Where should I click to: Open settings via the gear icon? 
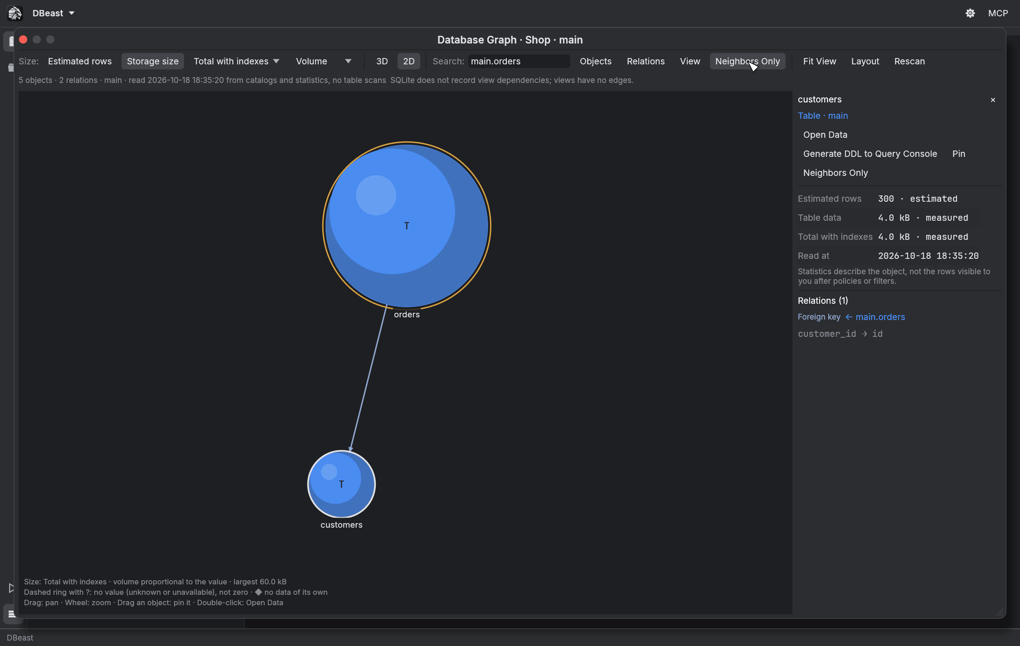[970, 13]
